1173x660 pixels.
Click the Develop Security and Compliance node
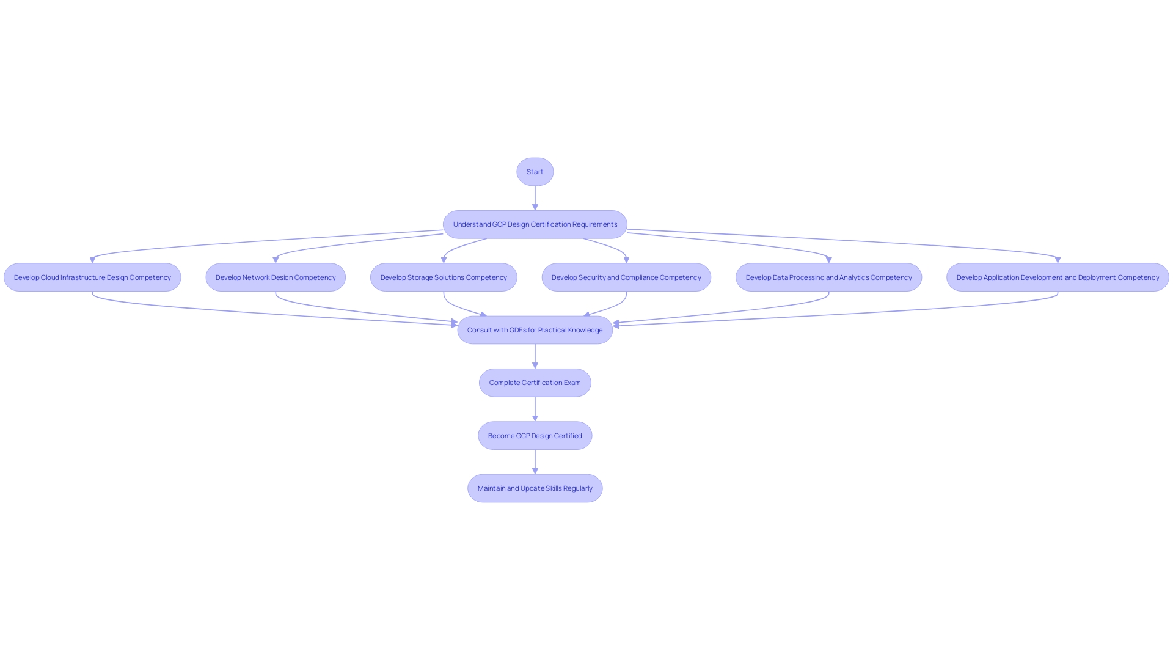[x=626, y=276]
